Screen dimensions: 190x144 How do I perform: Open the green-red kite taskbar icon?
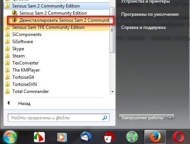39,137
